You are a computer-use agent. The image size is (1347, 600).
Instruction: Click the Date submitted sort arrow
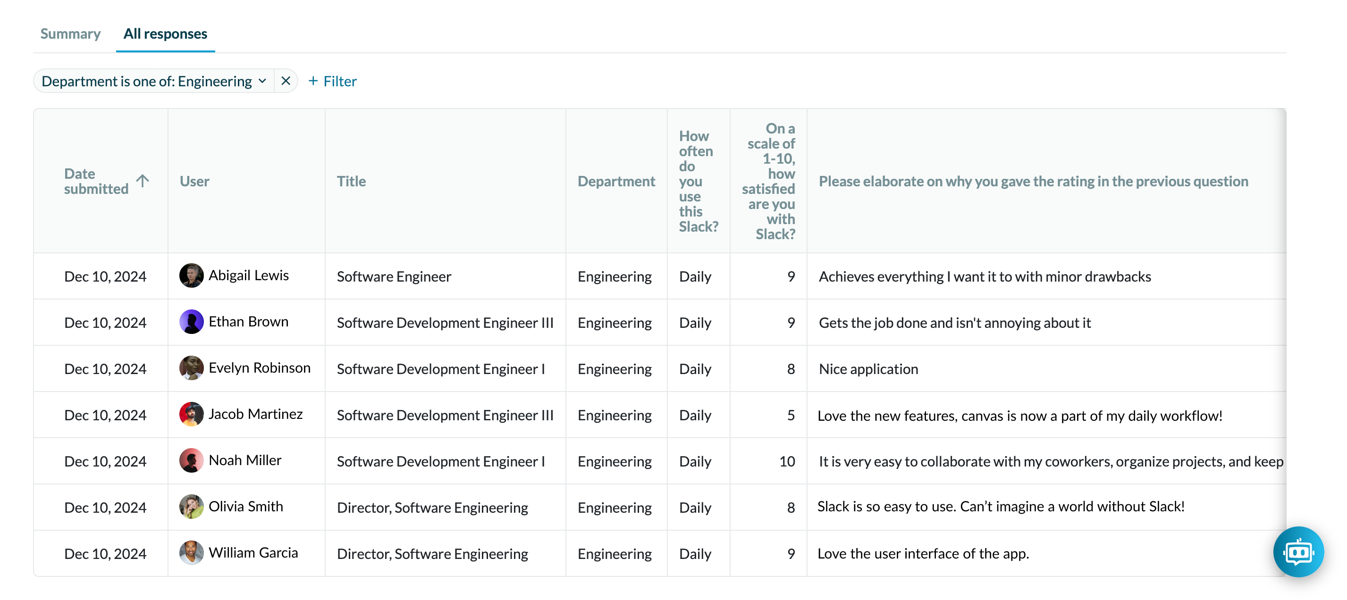(143, 181)
